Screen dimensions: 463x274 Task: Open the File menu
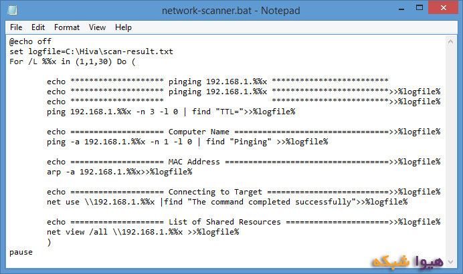(x=16, y=27)
